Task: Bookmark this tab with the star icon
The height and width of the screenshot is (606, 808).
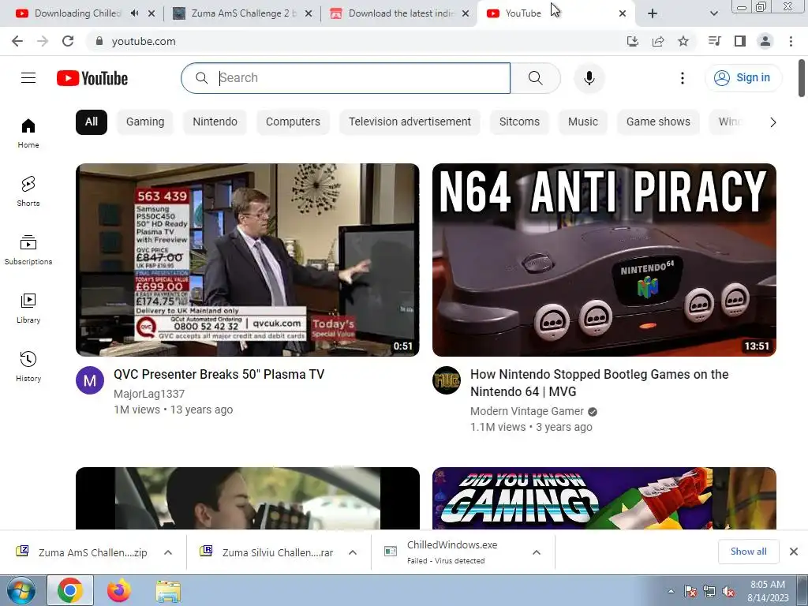Action: pyautogui.click(x=683, y=41)
